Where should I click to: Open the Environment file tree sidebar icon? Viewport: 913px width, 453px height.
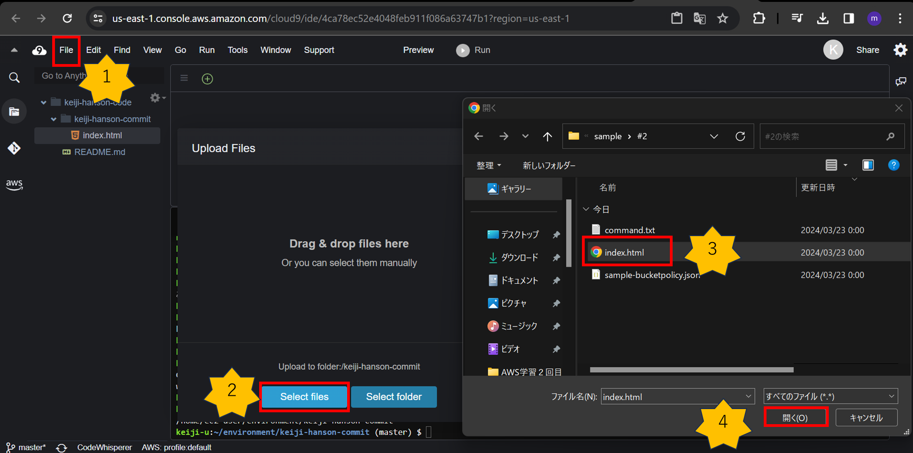coord(14,111)
